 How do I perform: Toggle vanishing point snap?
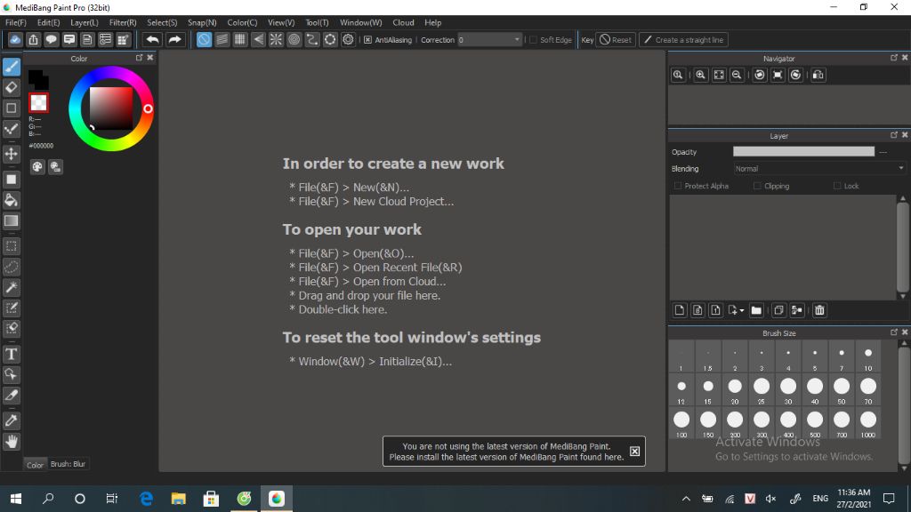pos(258,39)
